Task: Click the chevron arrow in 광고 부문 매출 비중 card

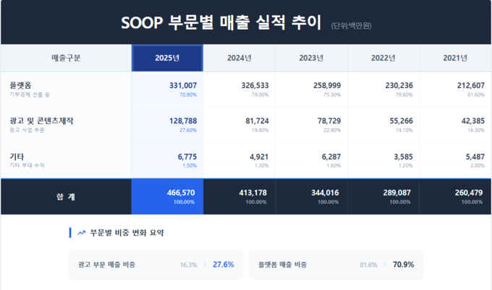Action: [204, 265]
